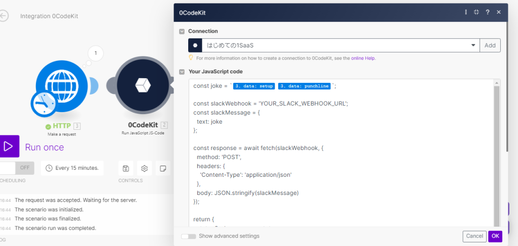Image resolution: width=518 pixels, height=246 pixels.
Task: Toggle Show advanced settings switch
Action: [x=188, y=236]
